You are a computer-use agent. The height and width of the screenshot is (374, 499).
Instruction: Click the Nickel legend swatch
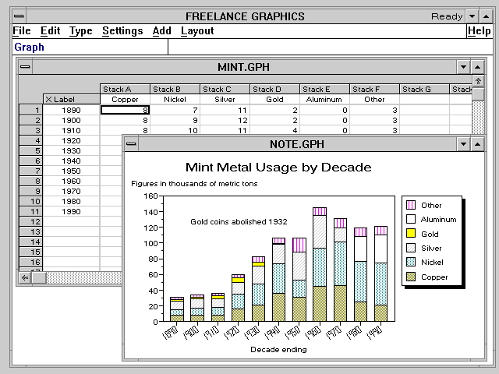coord(411,262)
